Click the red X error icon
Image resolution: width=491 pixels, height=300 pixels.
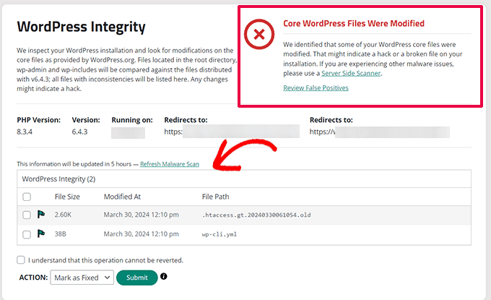click(x=259, y=35)
